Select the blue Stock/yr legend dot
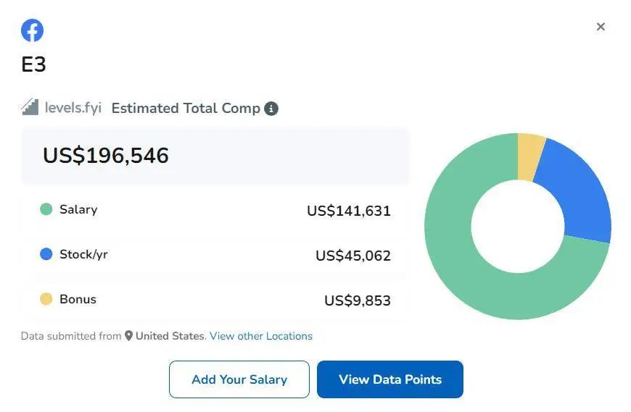The height and width of the screenshot is (412, 631). 46,254
